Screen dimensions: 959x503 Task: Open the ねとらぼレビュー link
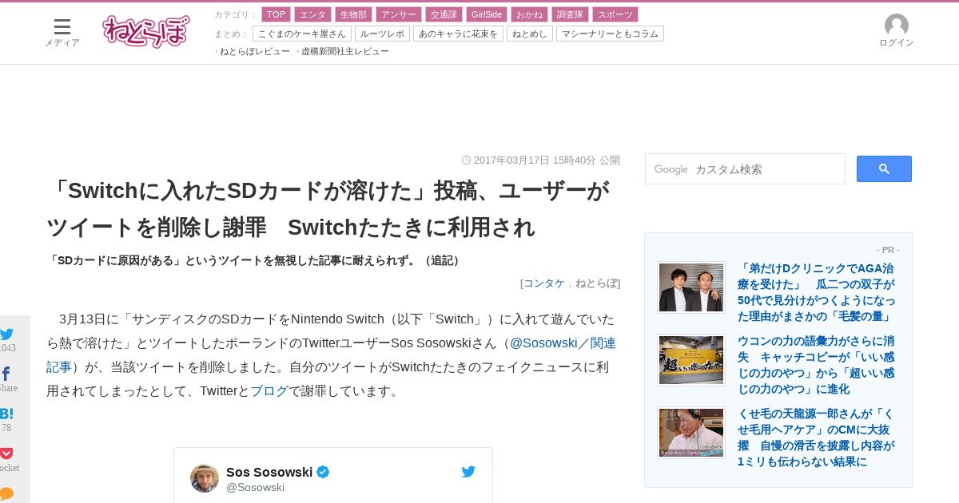click(255, 51)
